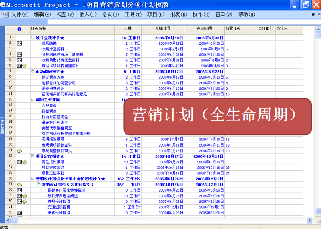Open the 插入(I) menu
Screen dimensions: 321x229
click(x=88, y=15)
